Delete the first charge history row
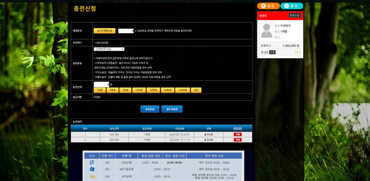370x181 pixels. [238, 134]
